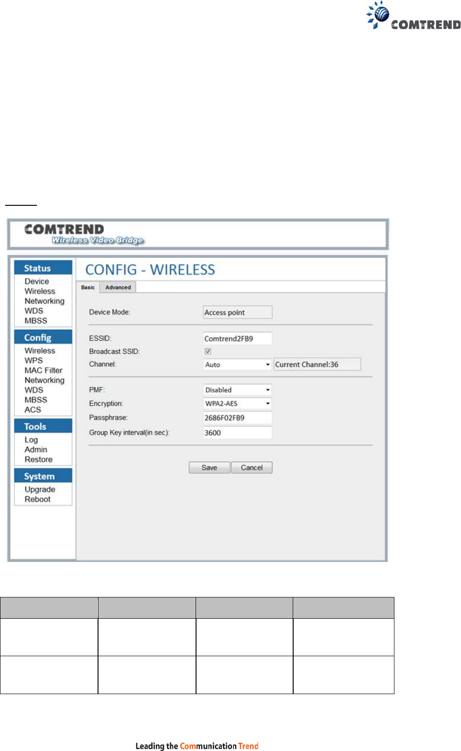Open the Admin page under Tools
The image size is (461, 751).
click(x=36, y=449)
